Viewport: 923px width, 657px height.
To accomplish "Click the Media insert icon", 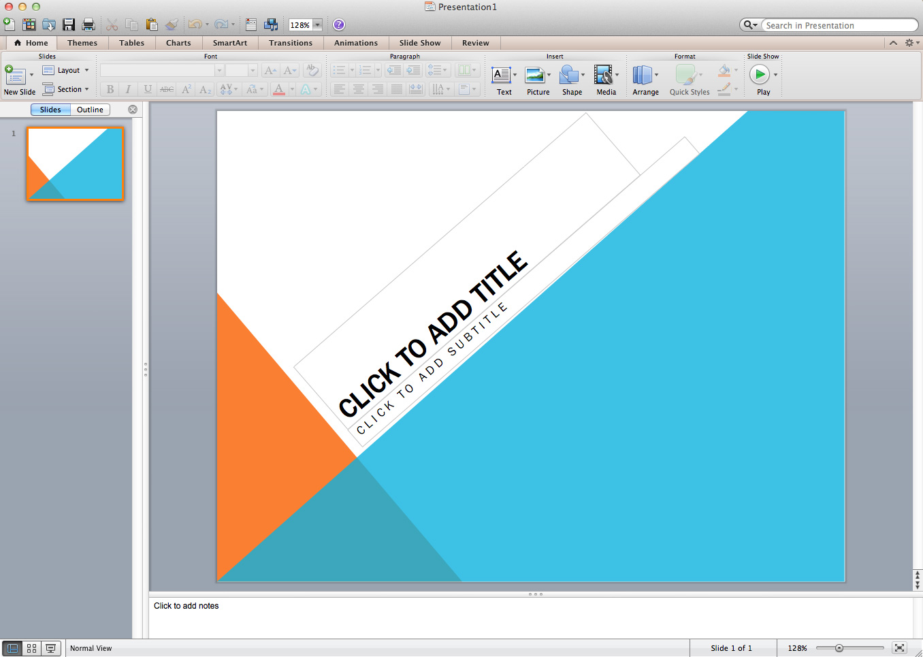I will coord(604,75).
